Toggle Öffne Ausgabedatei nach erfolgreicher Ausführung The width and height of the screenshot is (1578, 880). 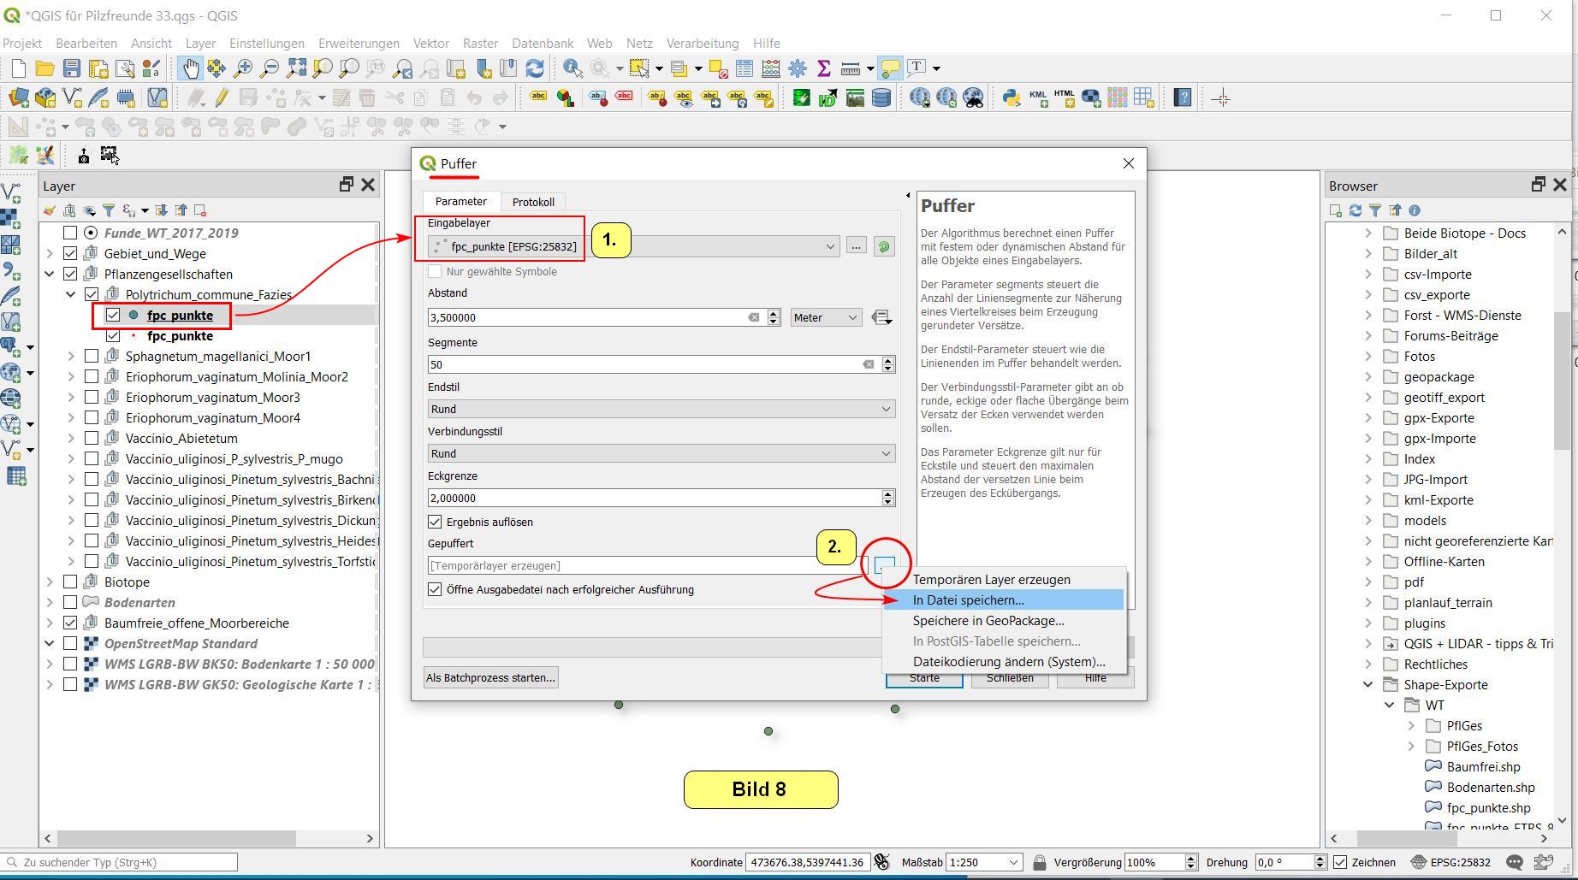tap(435, 589)
